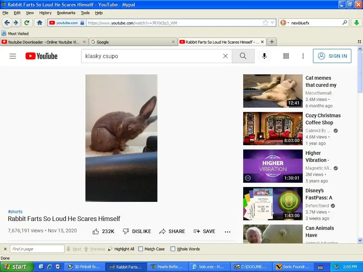Screen dimensions: 363x272
Task: Click the YouTube search magnifier button
Action: click(x=243, y=56)
